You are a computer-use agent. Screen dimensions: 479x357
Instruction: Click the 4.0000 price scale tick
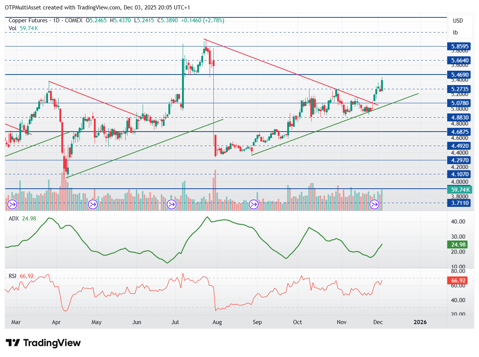point(460,182)
